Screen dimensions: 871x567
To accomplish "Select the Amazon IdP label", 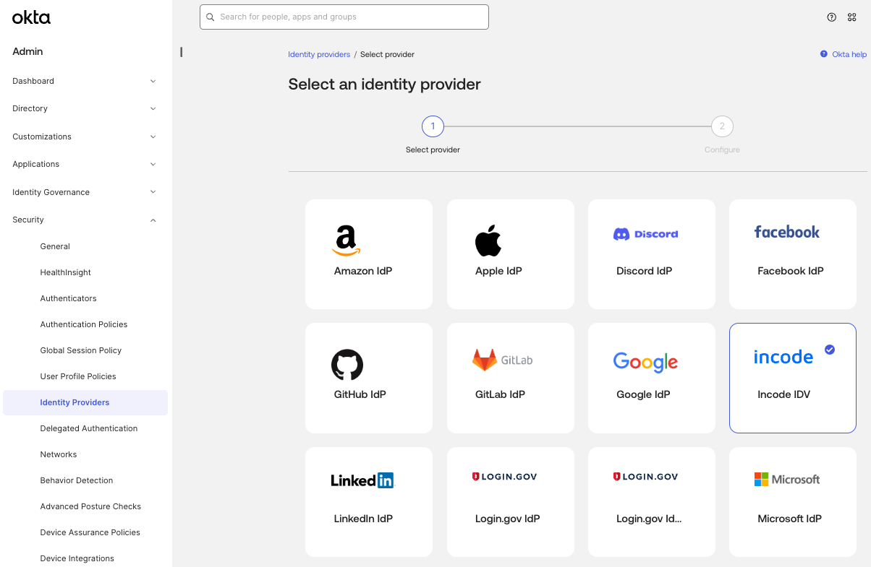I will [363, 271].
